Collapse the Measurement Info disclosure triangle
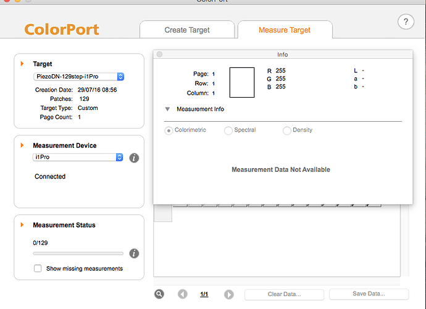426x309 pixels. [x=167, y=109]
